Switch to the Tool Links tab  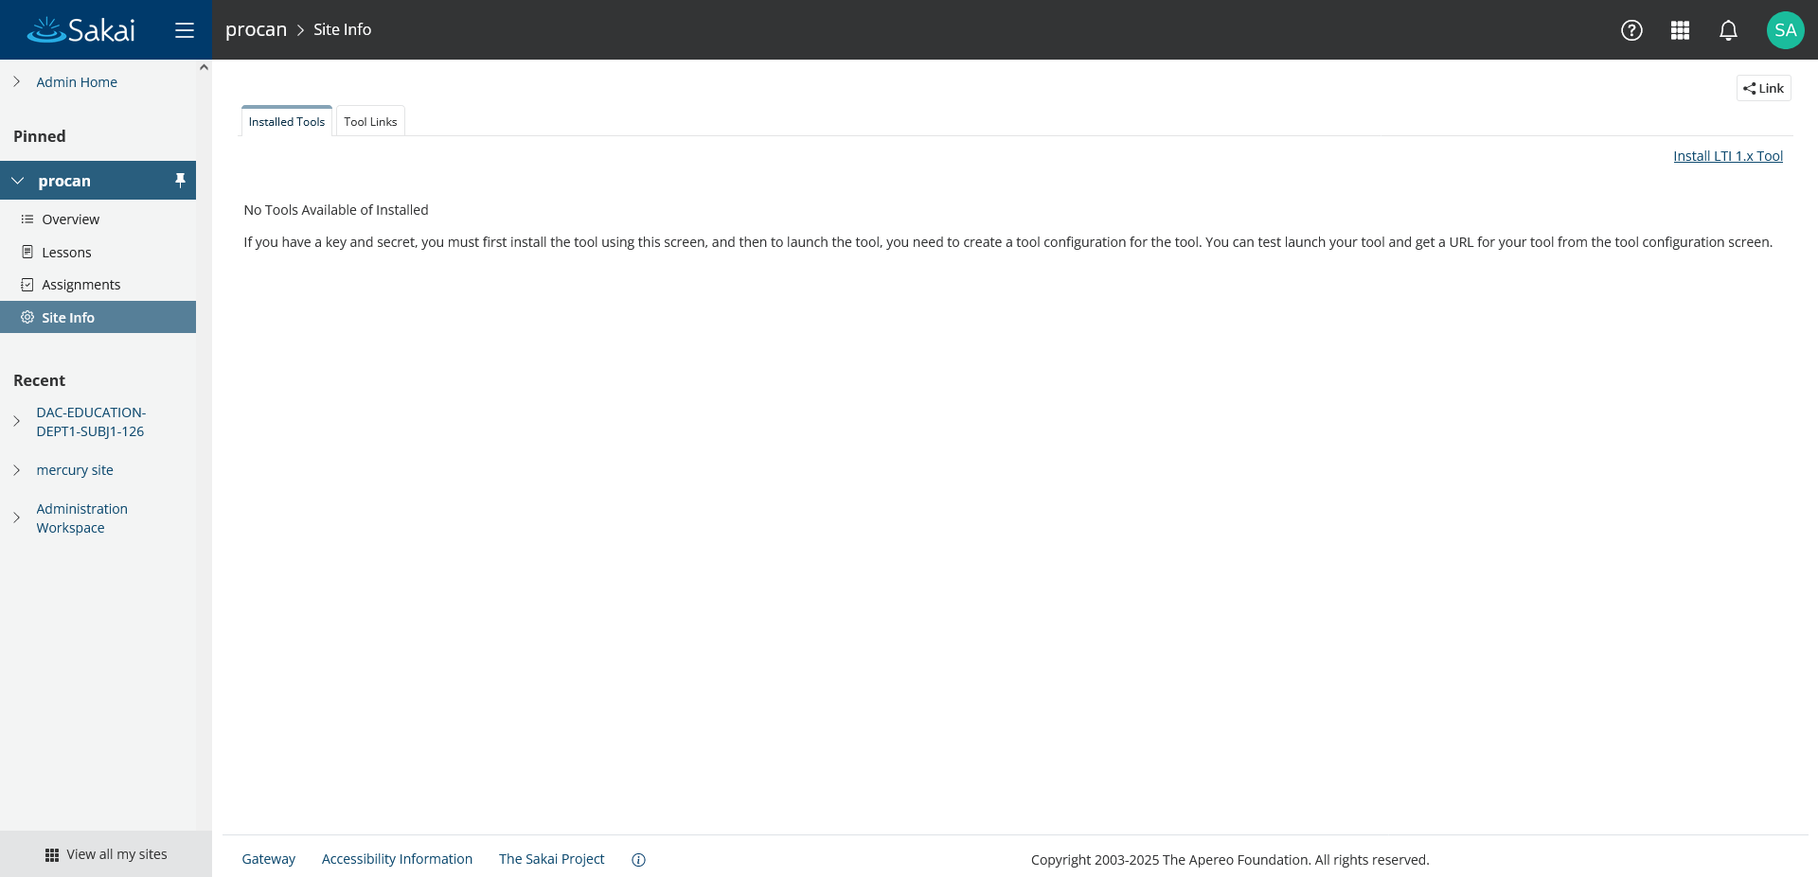tap(370, 122)
